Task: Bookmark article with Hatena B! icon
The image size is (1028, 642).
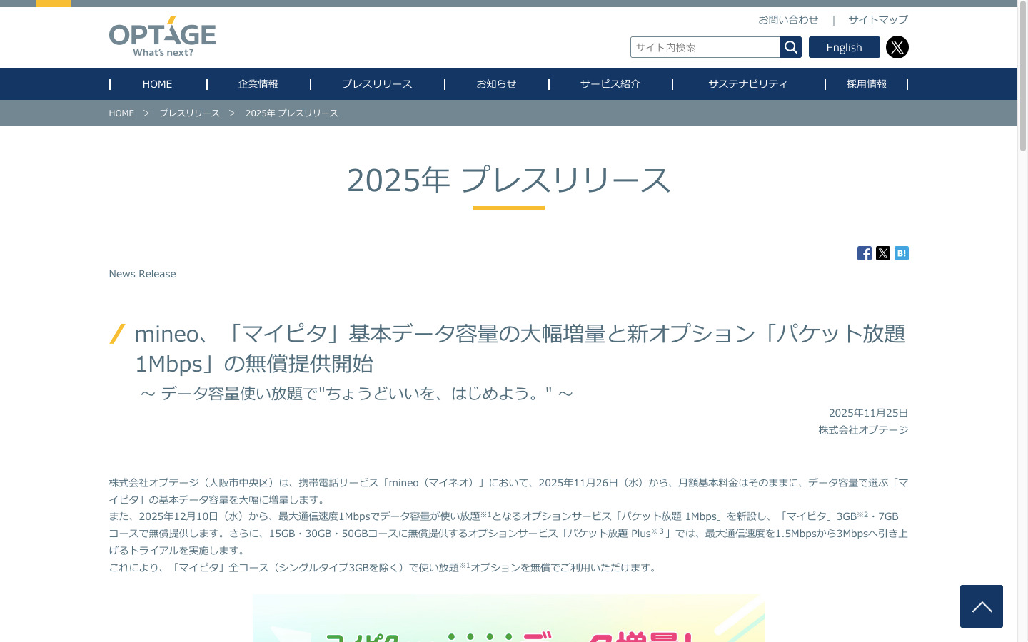Action: [x=901, y=253]
